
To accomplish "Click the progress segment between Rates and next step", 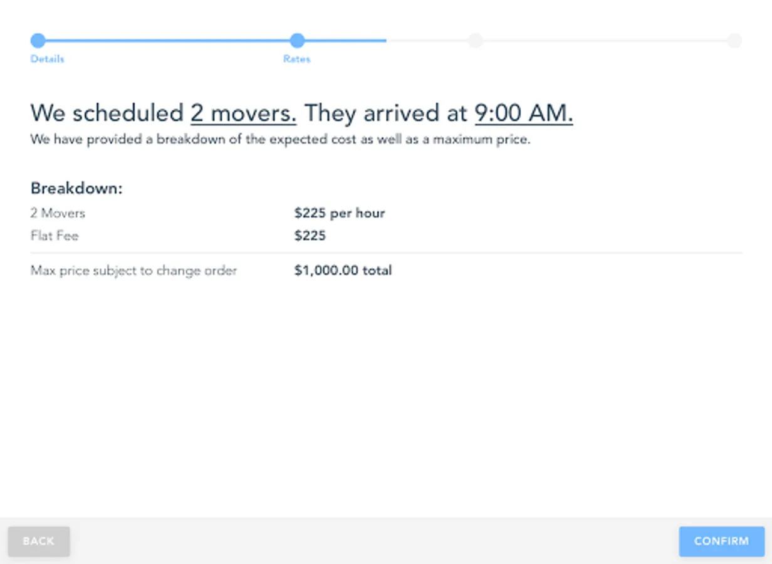I will tap(385, 40).
